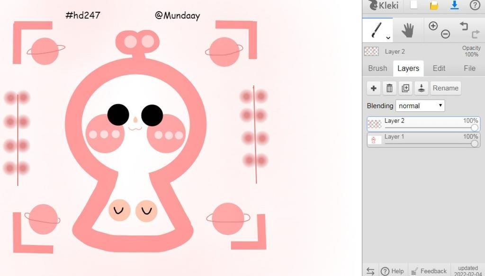Click the current layer preview thumbnail
This screenshot has height=276, width=485.
pos(371,51)
